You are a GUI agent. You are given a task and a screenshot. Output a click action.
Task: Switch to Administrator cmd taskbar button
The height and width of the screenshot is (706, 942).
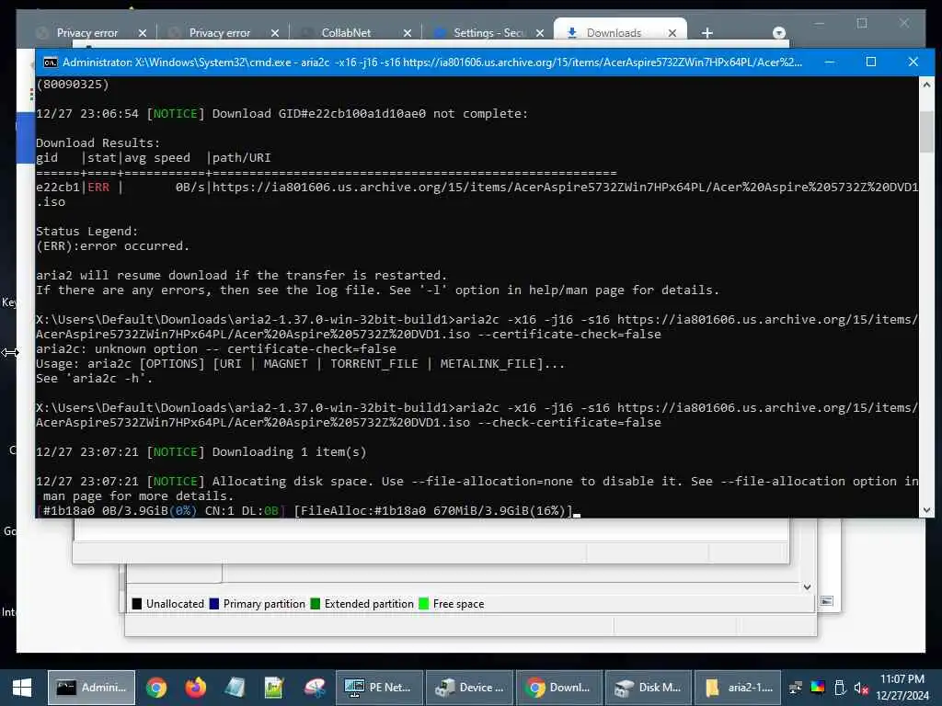(x=91, y=688)
